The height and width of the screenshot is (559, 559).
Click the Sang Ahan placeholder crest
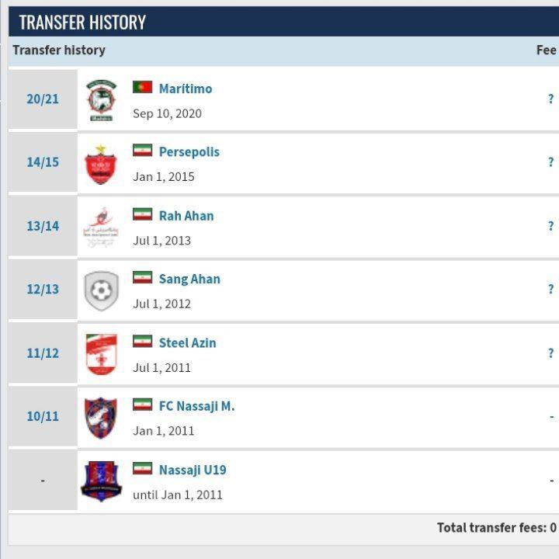(x=101, y=290)
